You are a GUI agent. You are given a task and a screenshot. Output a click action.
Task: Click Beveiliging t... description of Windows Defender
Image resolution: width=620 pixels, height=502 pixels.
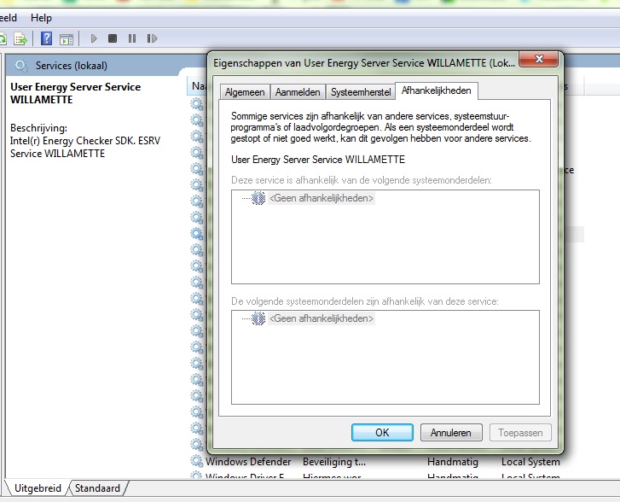point(334,462)
